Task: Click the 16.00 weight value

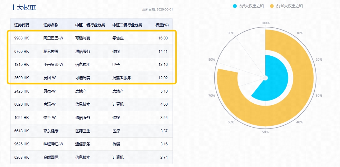Action: tap(163, 38)
